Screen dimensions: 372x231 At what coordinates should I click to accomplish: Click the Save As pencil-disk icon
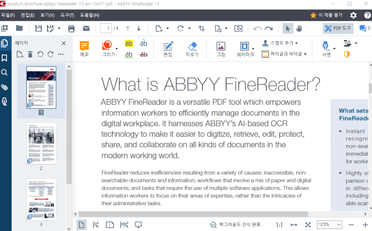(x=50, y=28)
